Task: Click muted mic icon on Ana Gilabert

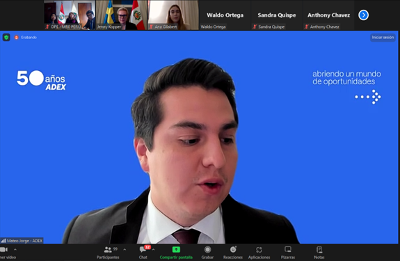Action: (151, 26)
